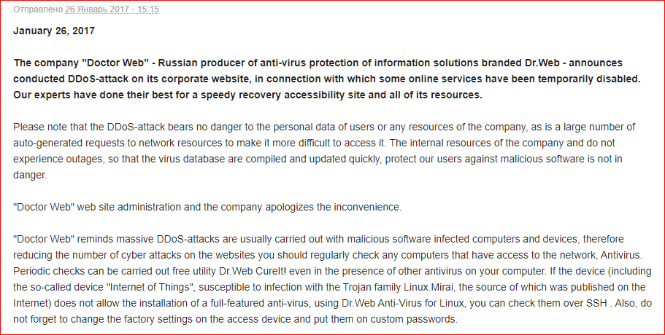
Task: Click the bold "January 26, 2017" heading
Action: point(54,31)
